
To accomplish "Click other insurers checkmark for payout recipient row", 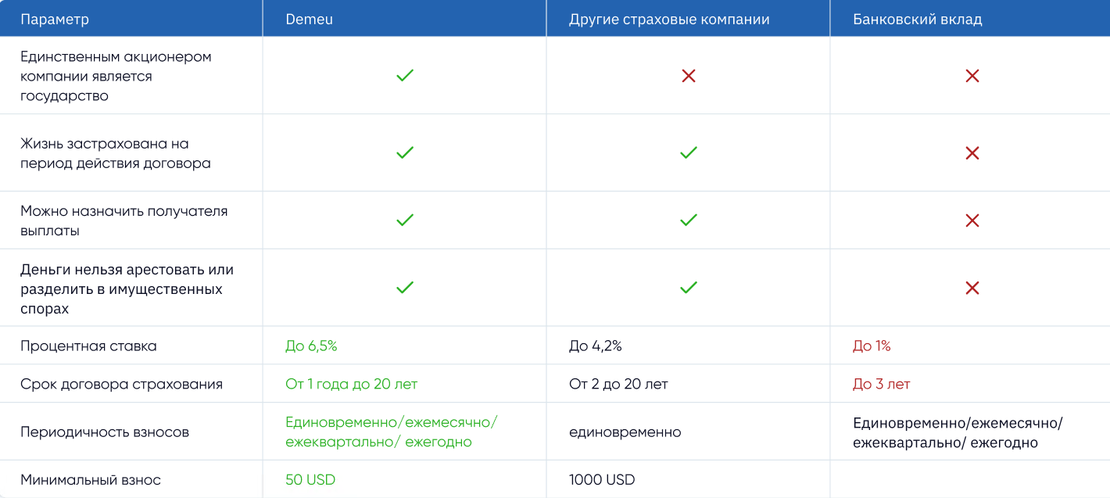I will tap(688, 220).
